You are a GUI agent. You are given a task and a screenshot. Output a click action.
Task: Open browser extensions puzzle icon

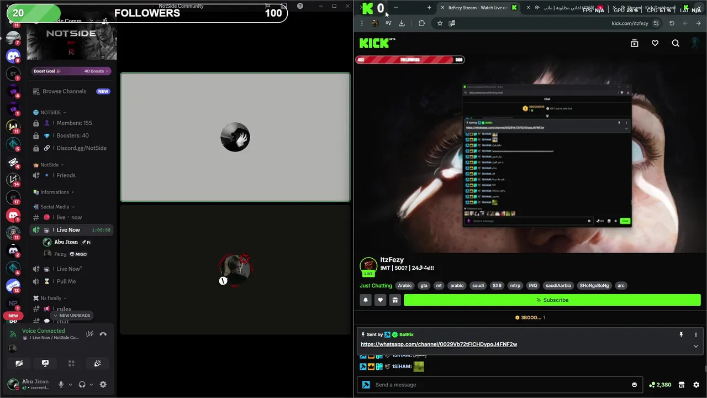coord(421,23)
